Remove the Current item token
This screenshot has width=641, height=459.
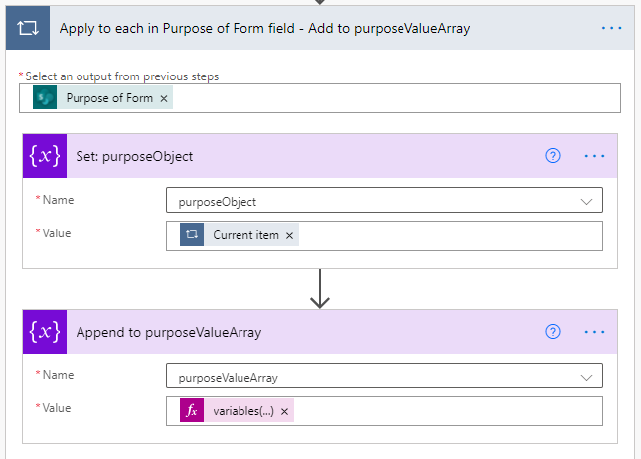(289, 235)
